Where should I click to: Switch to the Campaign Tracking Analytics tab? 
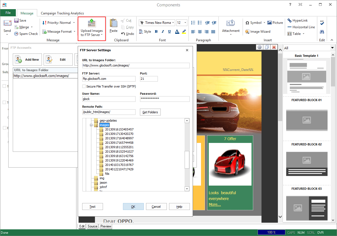tap(62, 13)
